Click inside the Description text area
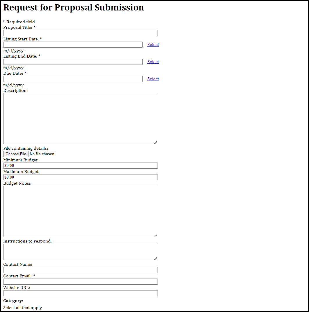 (80, 118)
